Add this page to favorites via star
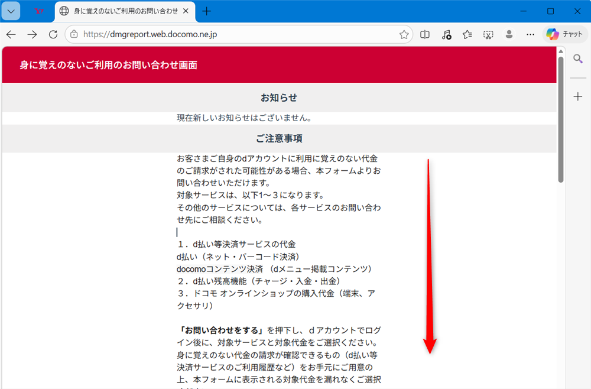 (404, 34)
